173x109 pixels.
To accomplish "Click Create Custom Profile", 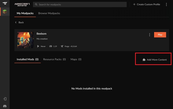I will (x=147, y=4).
